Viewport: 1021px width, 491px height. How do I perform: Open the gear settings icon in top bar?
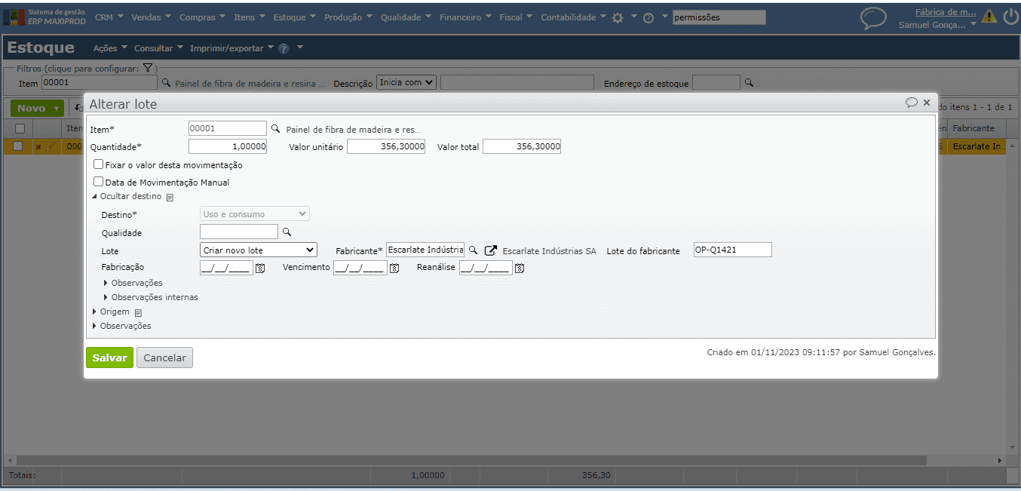click(x=618, y=17)
